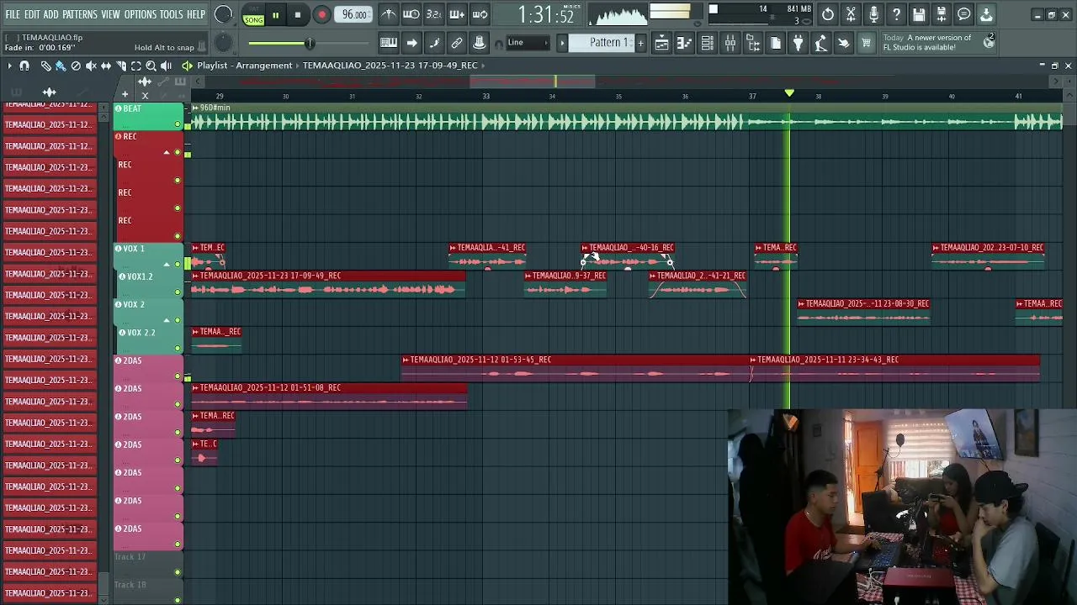Toggle step editing mode arrow icon
The image size is (1077, 605).
coord(411,44)
